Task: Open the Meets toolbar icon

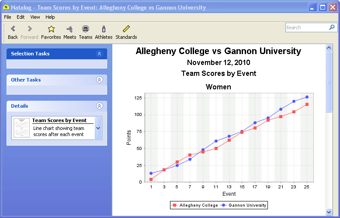Action: (69, 29)
